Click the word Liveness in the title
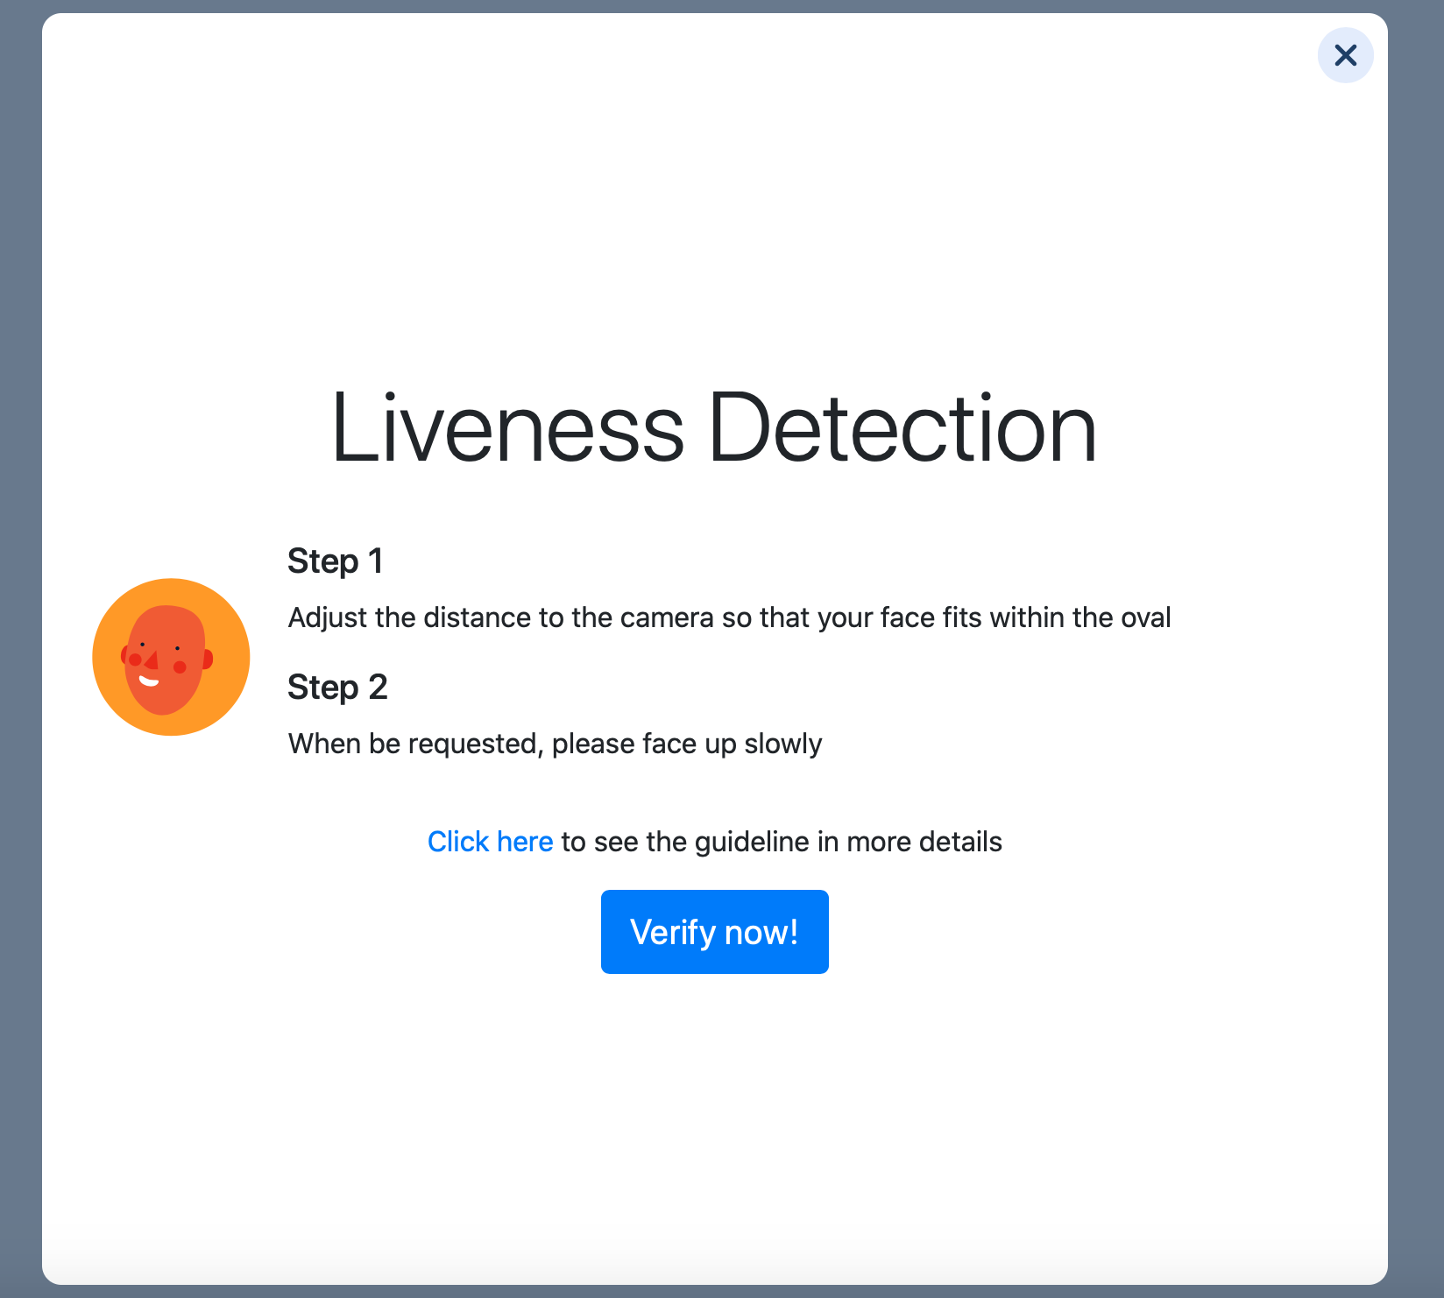The height and width of the screenshot is (1298, 1444). [507, 428]
